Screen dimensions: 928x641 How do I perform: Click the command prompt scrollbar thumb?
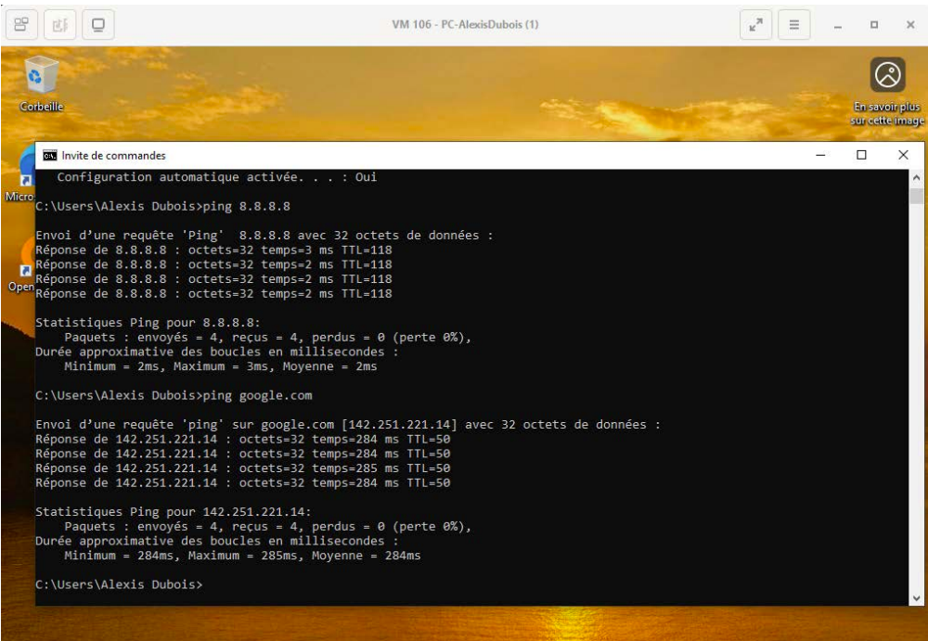point(917,196)
